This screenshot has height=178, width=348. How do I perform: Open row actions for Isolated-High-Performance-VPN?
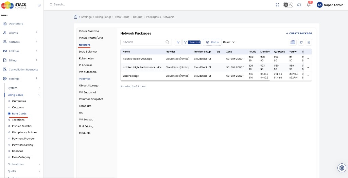point(308,67)
